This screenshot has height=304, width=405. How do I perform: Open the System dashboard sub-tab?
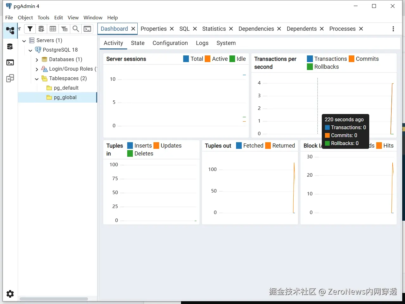(x=226, y=43)
